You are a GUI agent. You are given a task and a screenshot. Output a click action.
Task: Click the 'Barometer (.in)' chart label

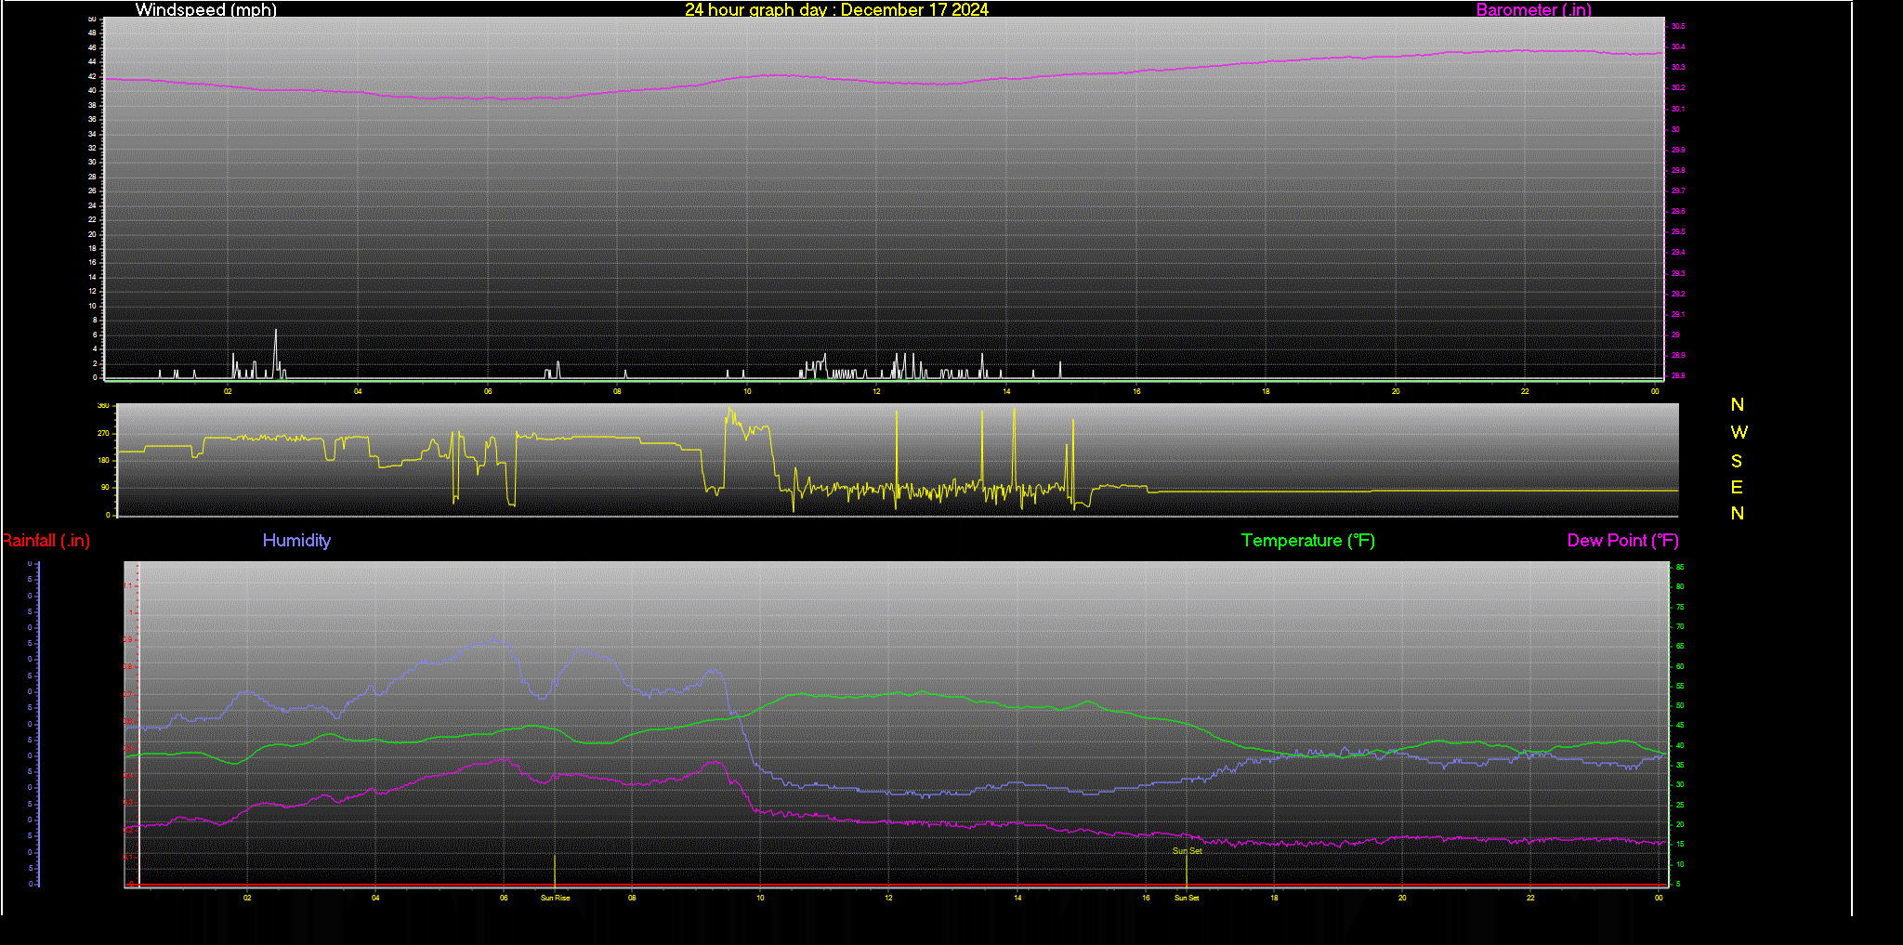(1533, 9)
